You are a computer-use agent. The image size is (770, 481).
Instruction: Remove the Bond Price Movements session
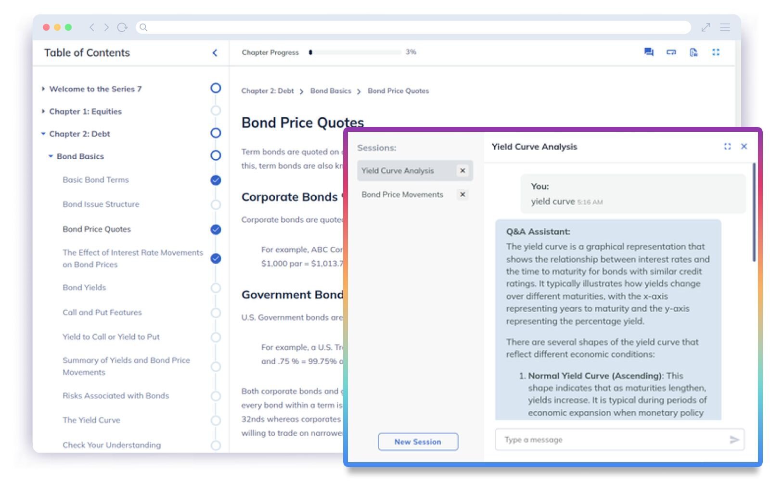click(462, 194)
